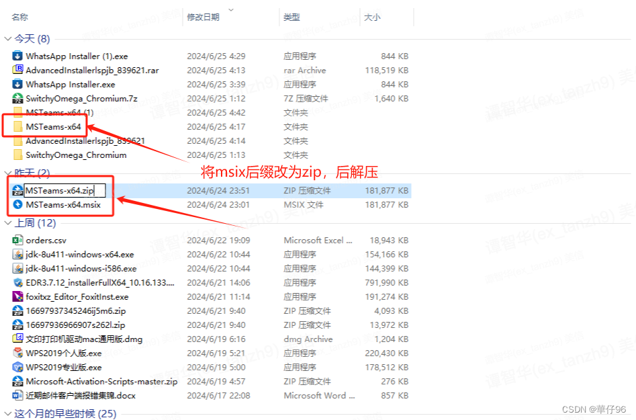Select the file name WhatsApp Installer.exe
Viewport: 636px width, 420px height.
(70, 85)
